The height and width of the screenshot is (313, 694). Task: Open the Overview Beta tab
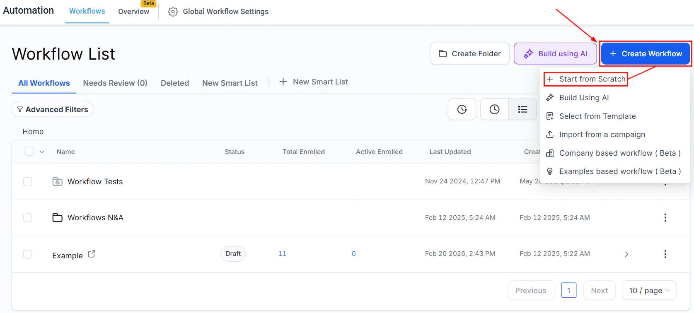click(x=134, y=11)
